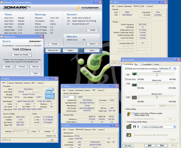This screenshot has width=181, height=148.
Task: Open the Processor #1 selection dropdown
Action: coord(28,132)
